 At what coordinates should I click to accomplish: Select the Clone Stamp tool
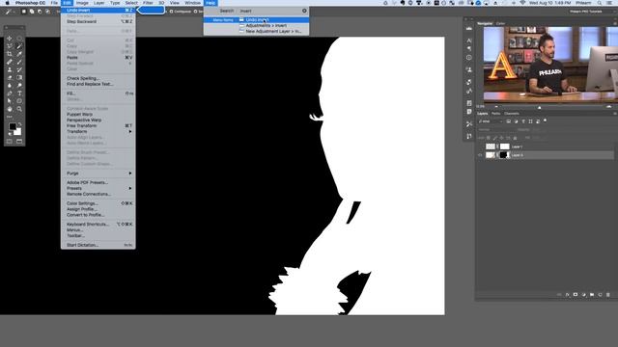click(10, 69)
